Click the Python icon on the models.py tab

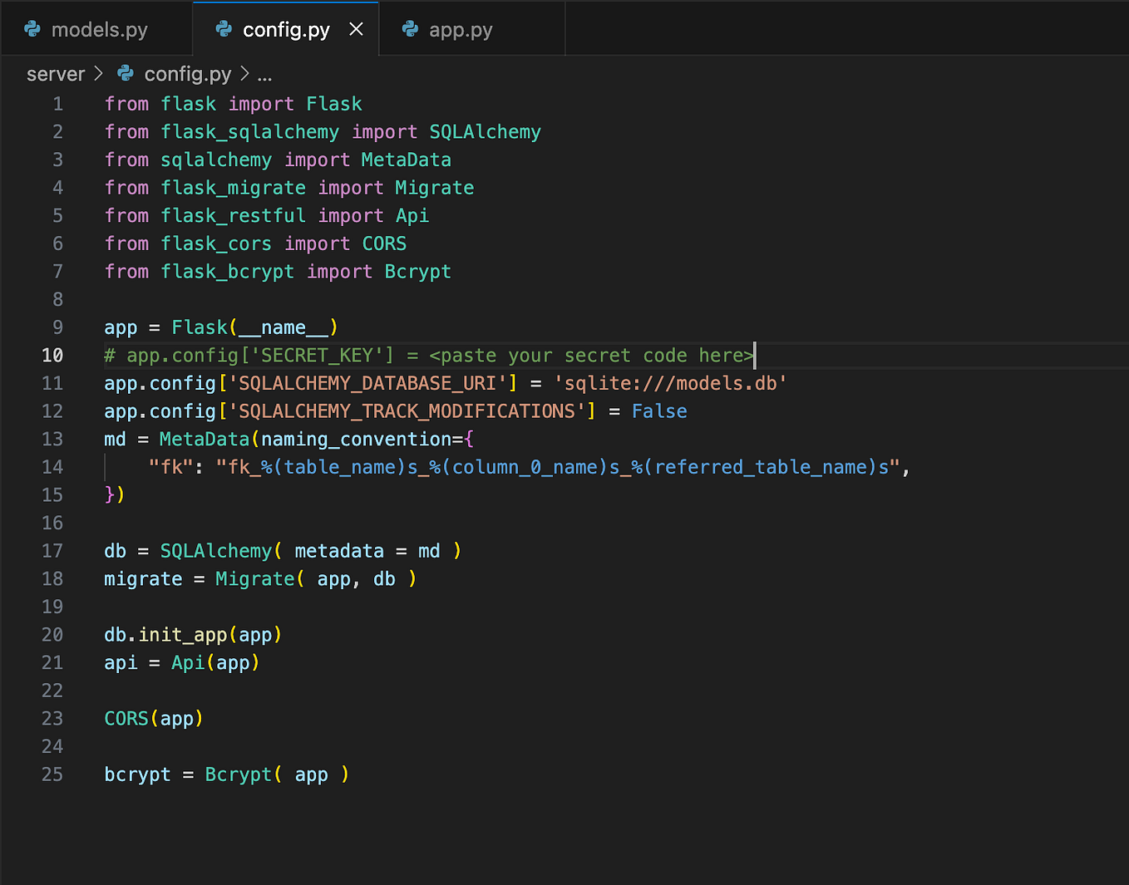pos(32,29)
